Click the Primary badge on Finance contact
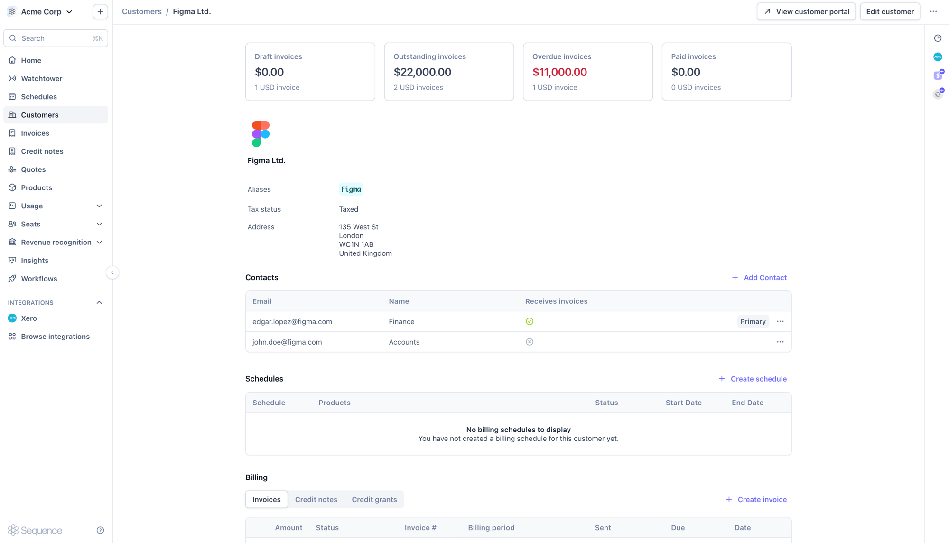The image size is (949, 543). [753, 321]
